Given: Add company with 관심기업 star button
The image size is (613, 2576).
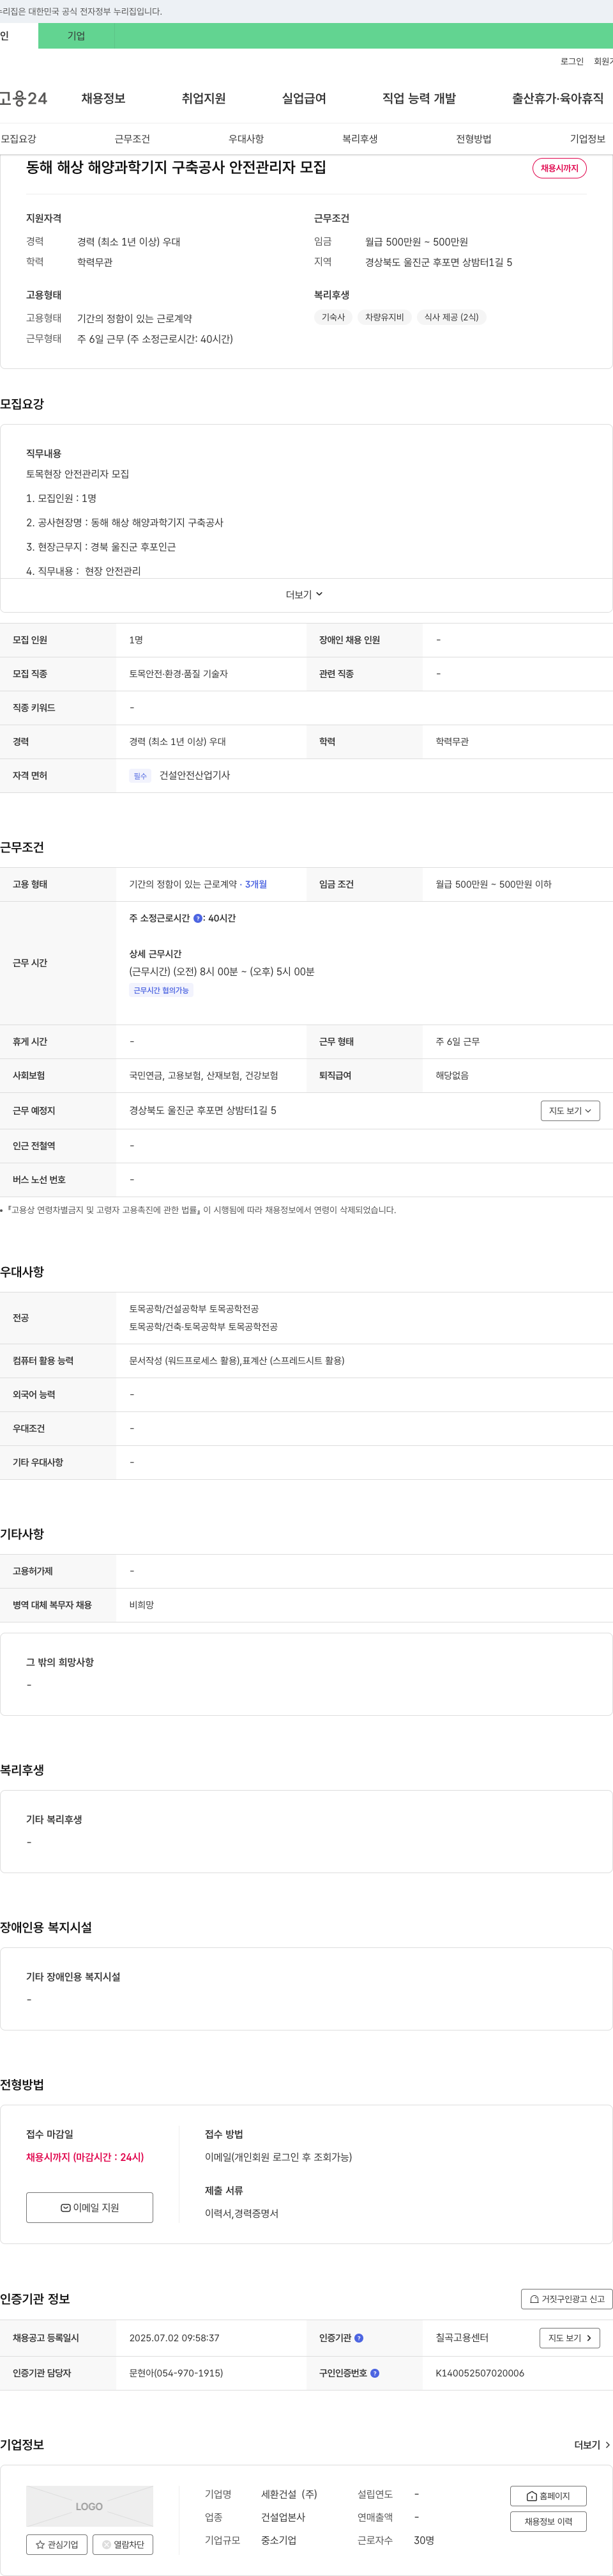Looking at the screenshot, I should [x=57, y=2545].
